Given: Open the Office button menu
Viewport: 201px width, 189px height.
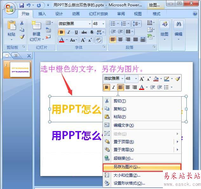Looking at the screenshot, I should coord(10,9).
